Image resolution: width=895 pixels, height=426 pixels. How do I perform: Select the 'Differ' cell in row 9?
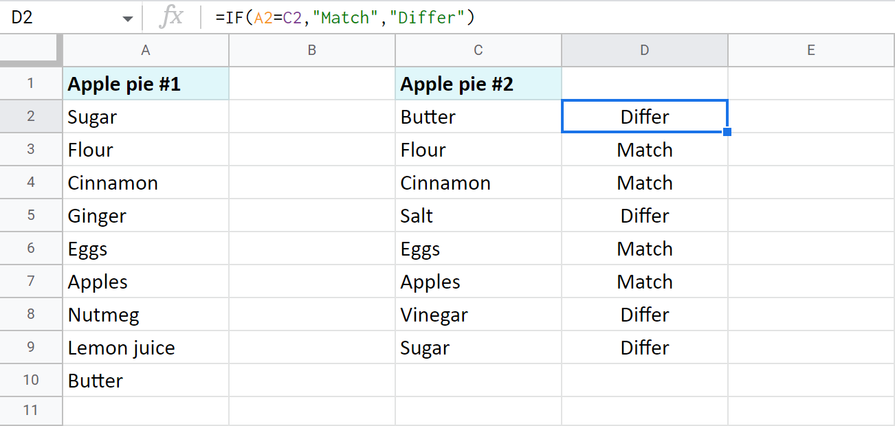click(645, 348)
